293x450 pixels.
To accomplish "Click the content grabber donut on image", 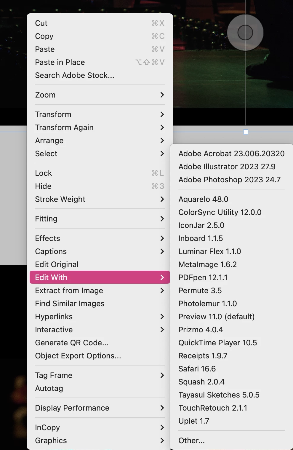I will pos(245,33).
